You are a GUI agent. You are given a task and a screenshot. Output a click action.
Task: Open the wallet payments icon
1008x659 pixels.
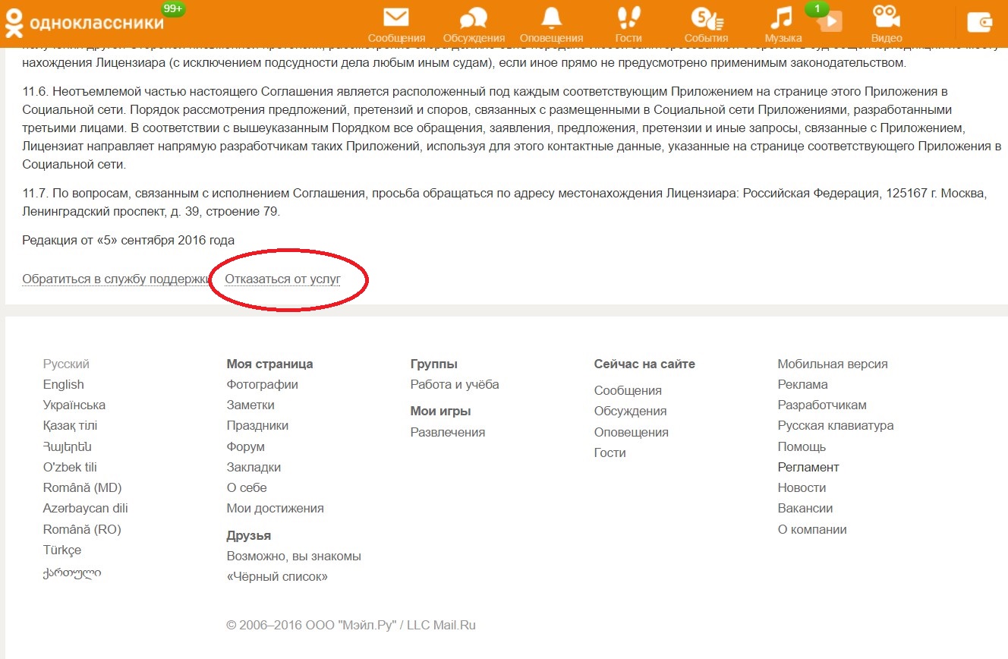980,23
